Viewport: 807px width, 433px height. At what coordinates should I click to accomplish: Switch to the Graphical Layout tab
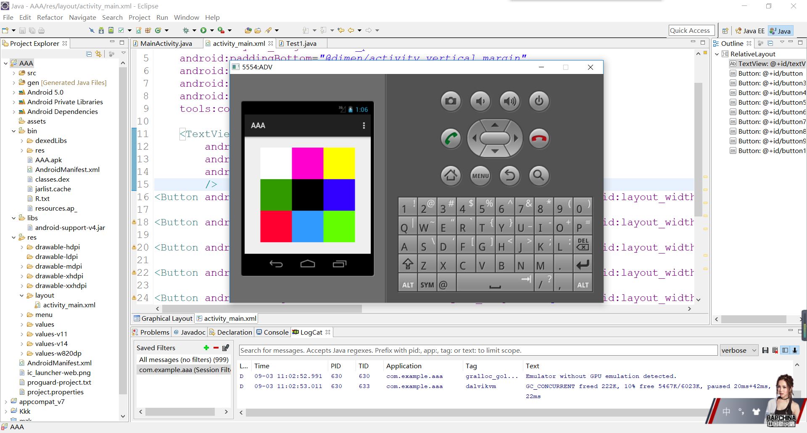(163, 319)
